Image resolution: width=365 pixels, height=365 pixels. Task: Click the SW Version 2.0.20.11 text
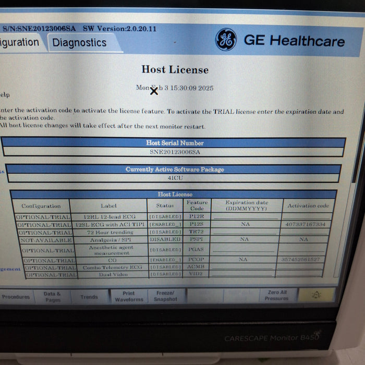point(119,29)
